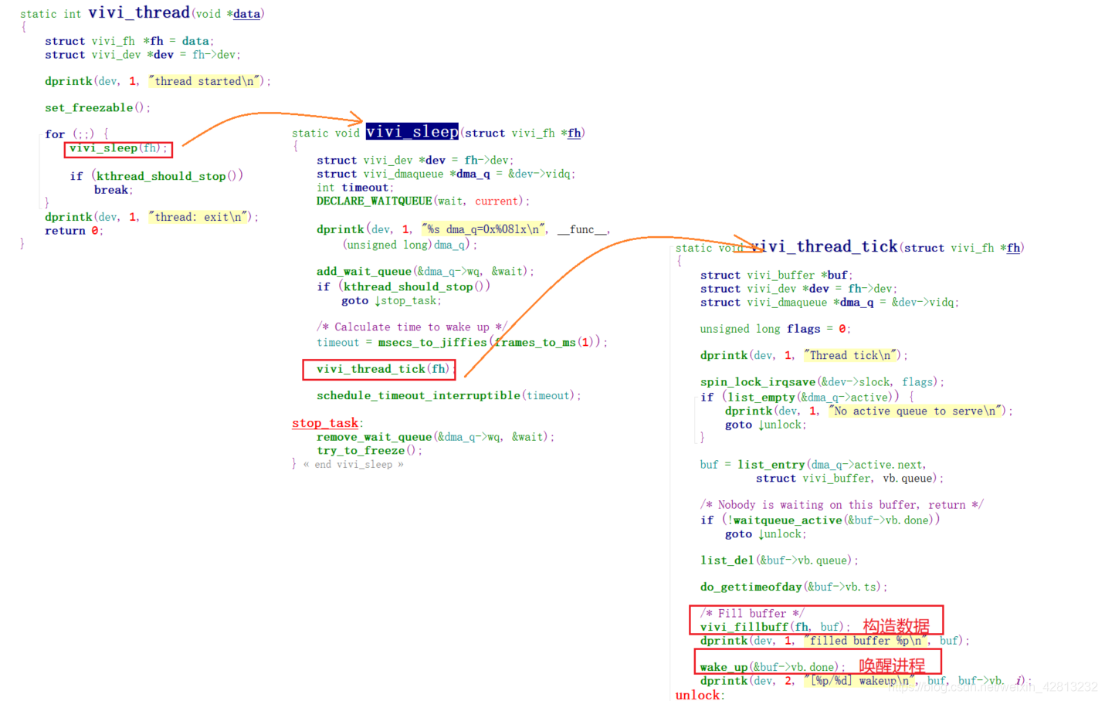Click the "for (;;) {" loop header
Screen dimensions: 1105x701
76,134
